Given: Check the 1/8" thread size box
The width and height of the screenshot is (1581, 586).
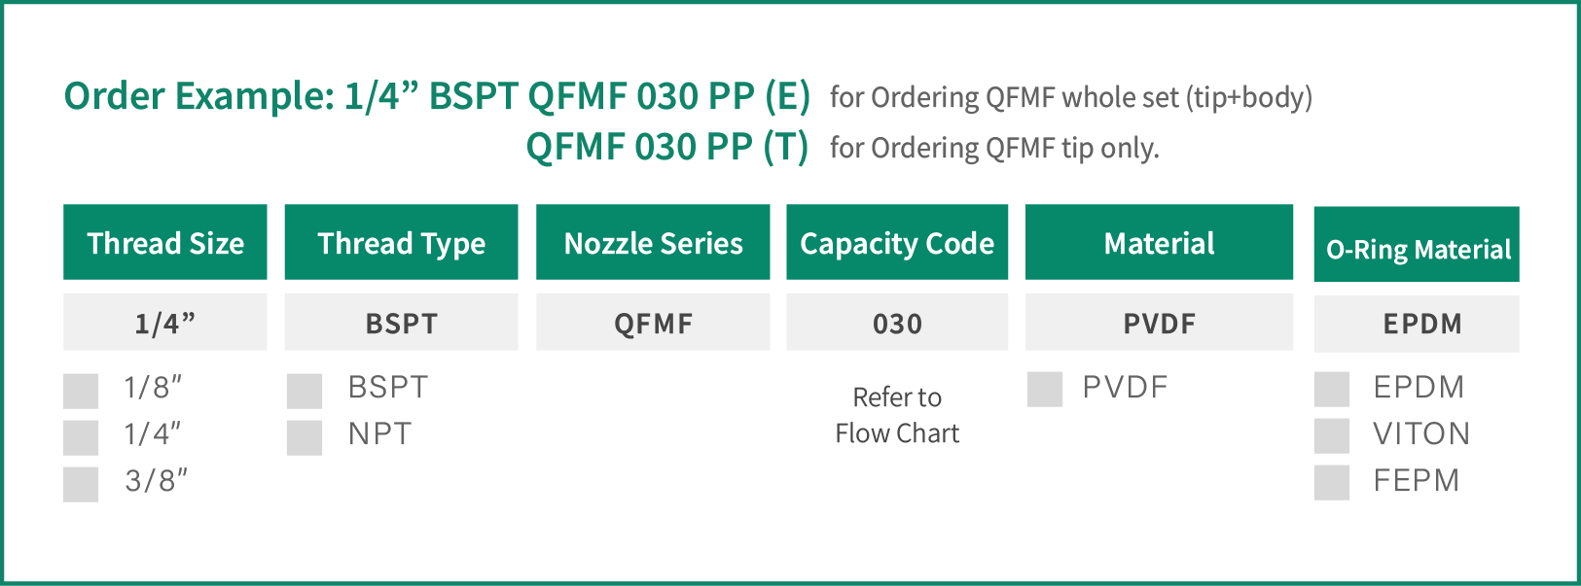Looking at the screenshot, I should tap(81, 391).
